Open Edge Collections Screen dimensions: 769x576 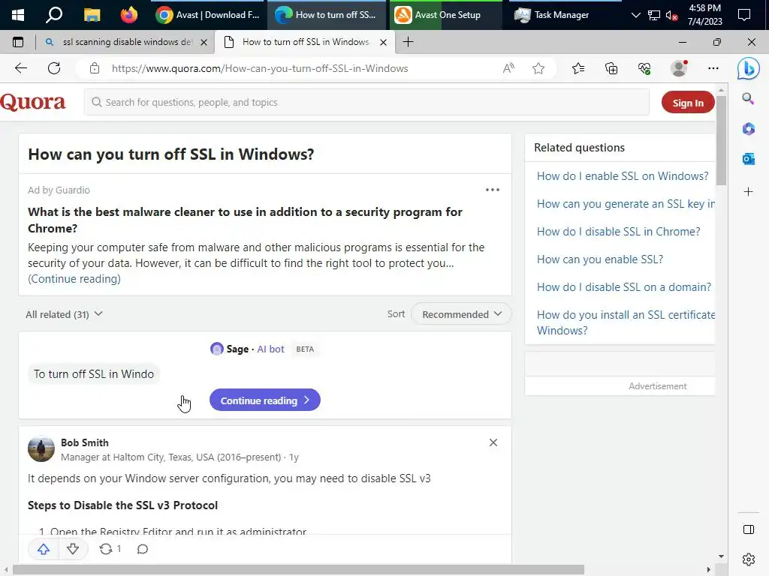click(611, 68)
